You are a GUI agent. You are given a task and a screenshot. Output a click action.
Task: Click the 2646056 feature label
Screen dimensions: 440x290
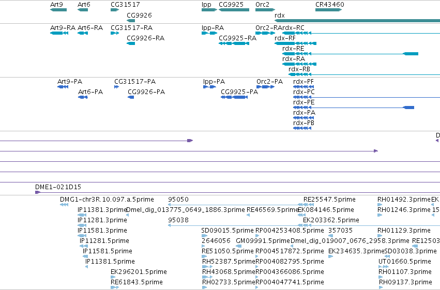216,241
